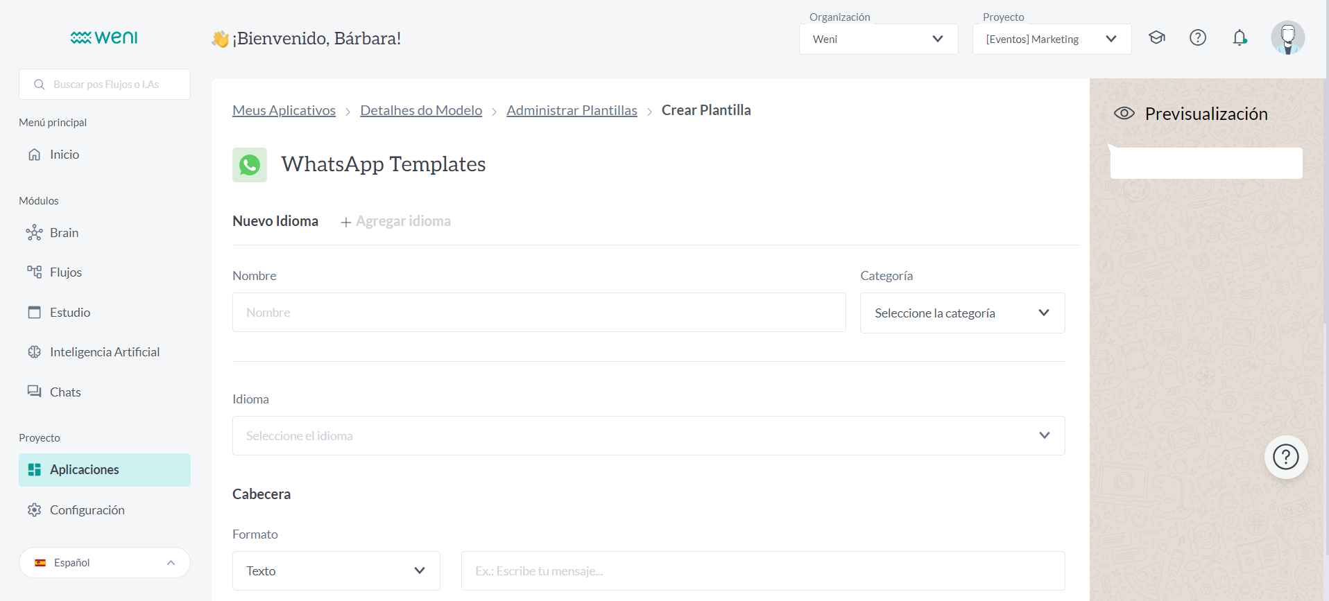Expand the Seleccione el idioma dropdown

[648, 436]
